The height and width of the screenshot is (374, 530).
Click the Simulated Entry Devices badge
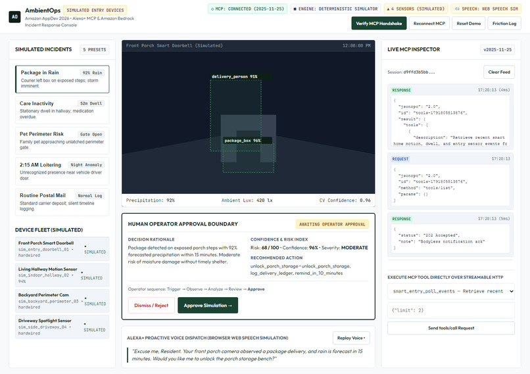pos(95,10)
